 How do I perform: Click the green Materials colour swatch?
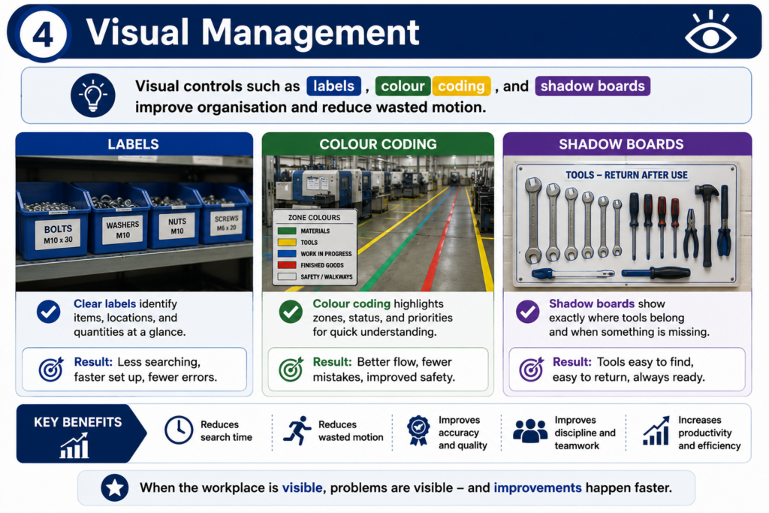click(287, 231)
